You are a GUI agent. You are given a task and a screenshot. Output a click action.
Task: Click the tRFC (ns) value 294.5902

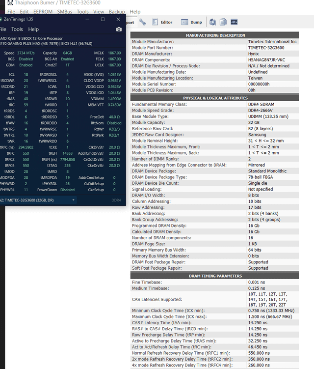(x=26, y=147)
